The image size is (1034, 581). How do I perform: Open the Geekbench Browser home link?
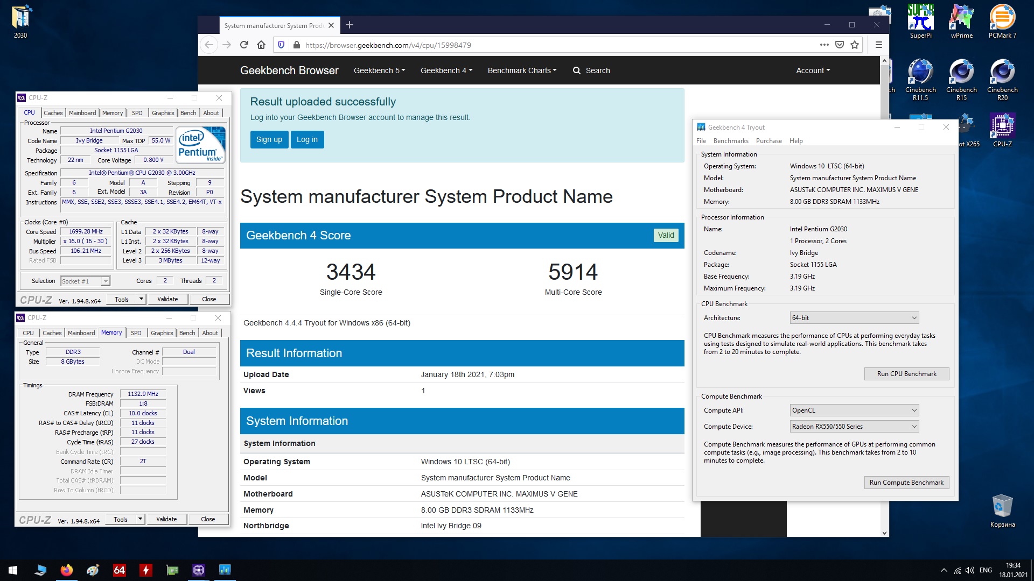click(289, 70)
